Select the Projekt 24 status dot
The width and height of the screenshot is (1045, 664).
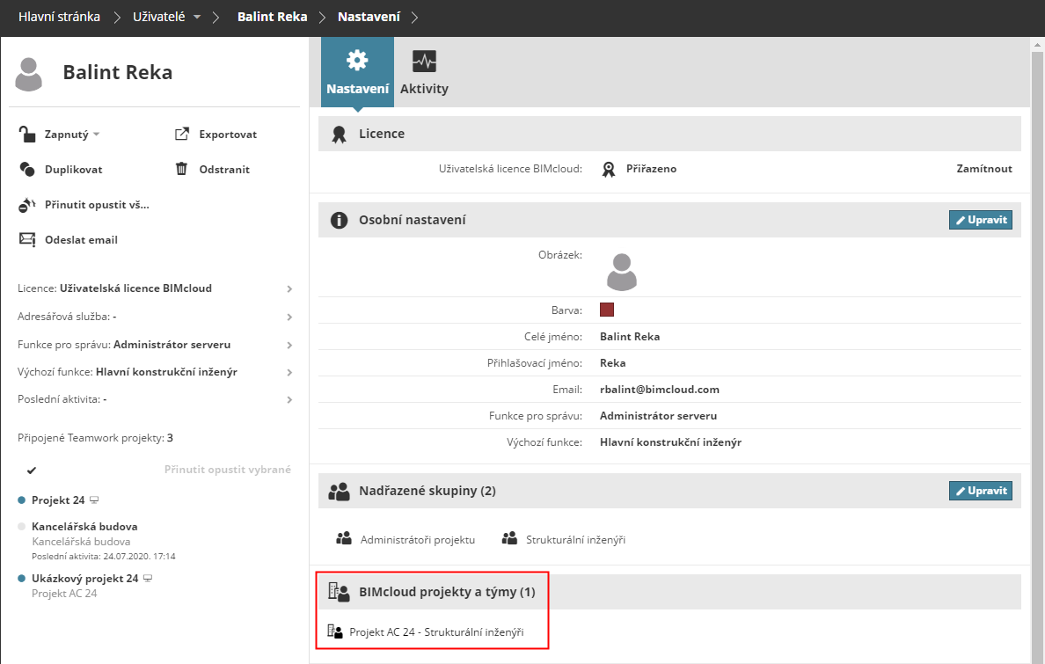[22, 500]
